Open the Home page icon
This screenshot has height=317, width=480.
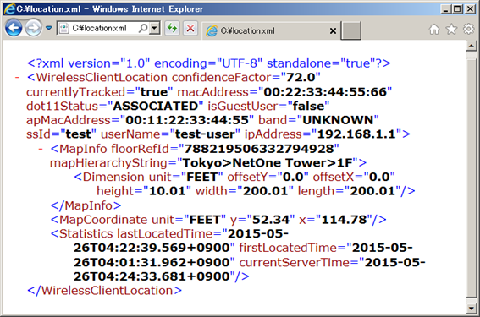tap(433, 29)
